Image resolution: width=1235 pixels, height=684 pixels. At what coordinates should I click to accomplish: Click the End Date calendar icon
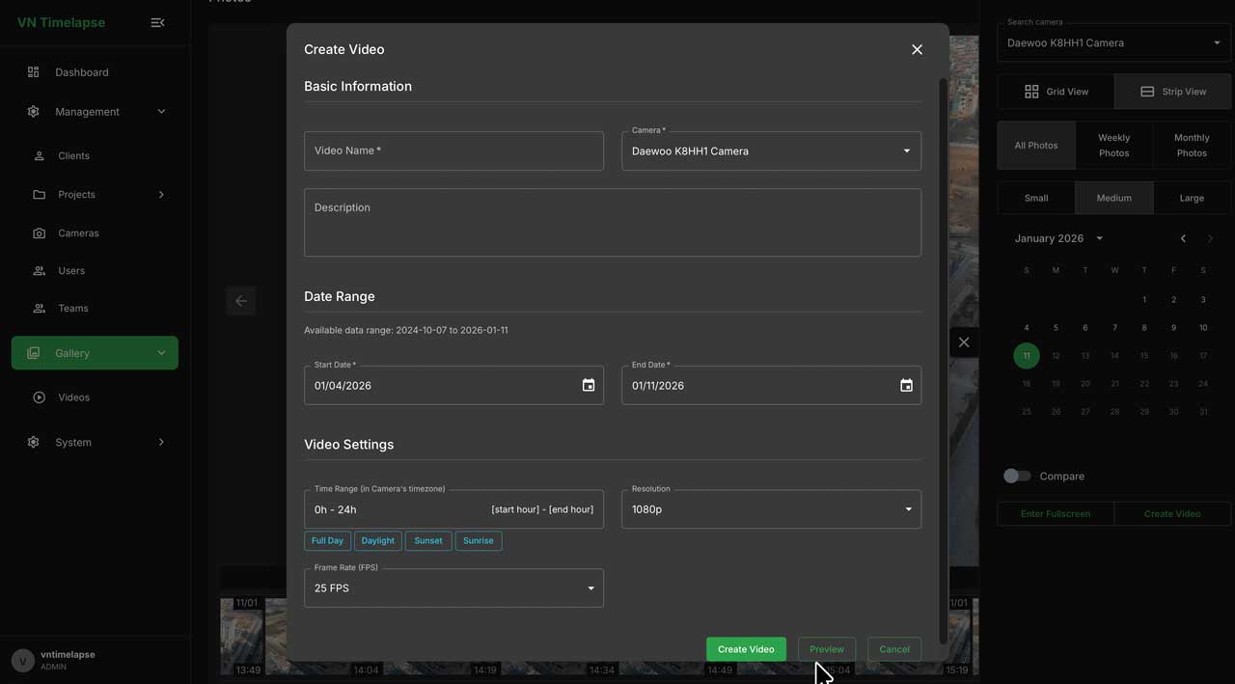(906, 385)
